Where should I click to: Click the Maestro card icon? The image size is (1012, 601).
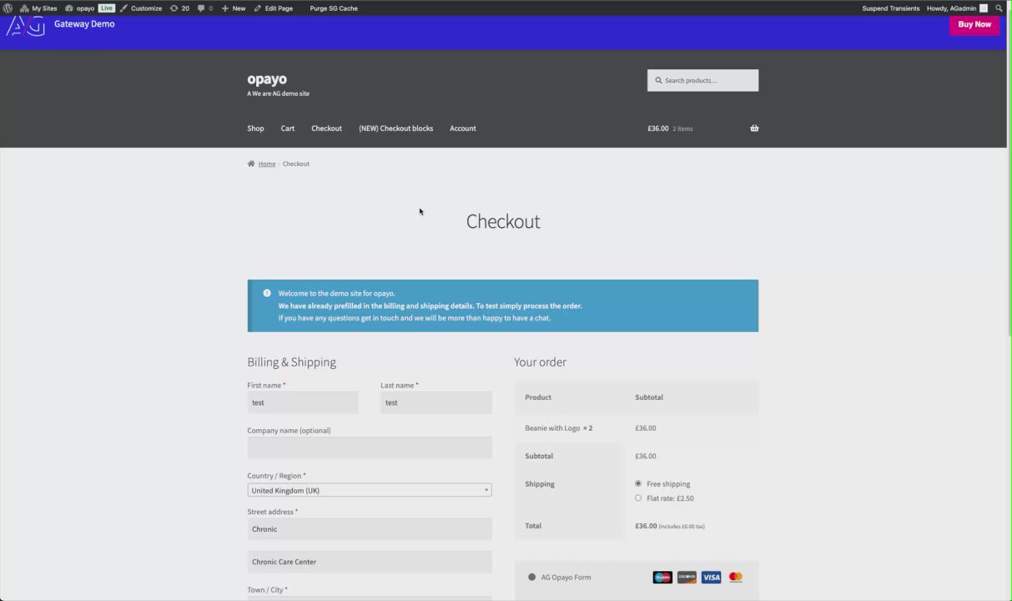click(662, 577)
